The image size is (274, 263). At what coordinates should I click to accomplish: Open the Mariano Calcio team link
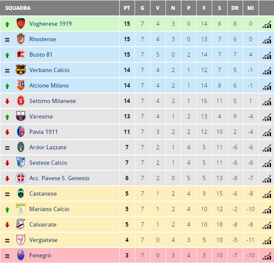[x=49, y=209]
